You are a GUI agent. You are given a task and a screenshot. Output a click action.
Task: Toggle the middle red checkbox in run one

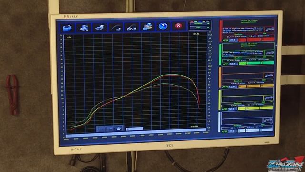pyautogui.click(x=254, y=40)
